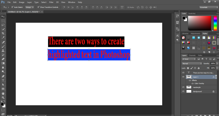The height and width of the screenshot is (116, 219).
Task: Hide the Background layer via eye icon
Action: tap(183, 91)
